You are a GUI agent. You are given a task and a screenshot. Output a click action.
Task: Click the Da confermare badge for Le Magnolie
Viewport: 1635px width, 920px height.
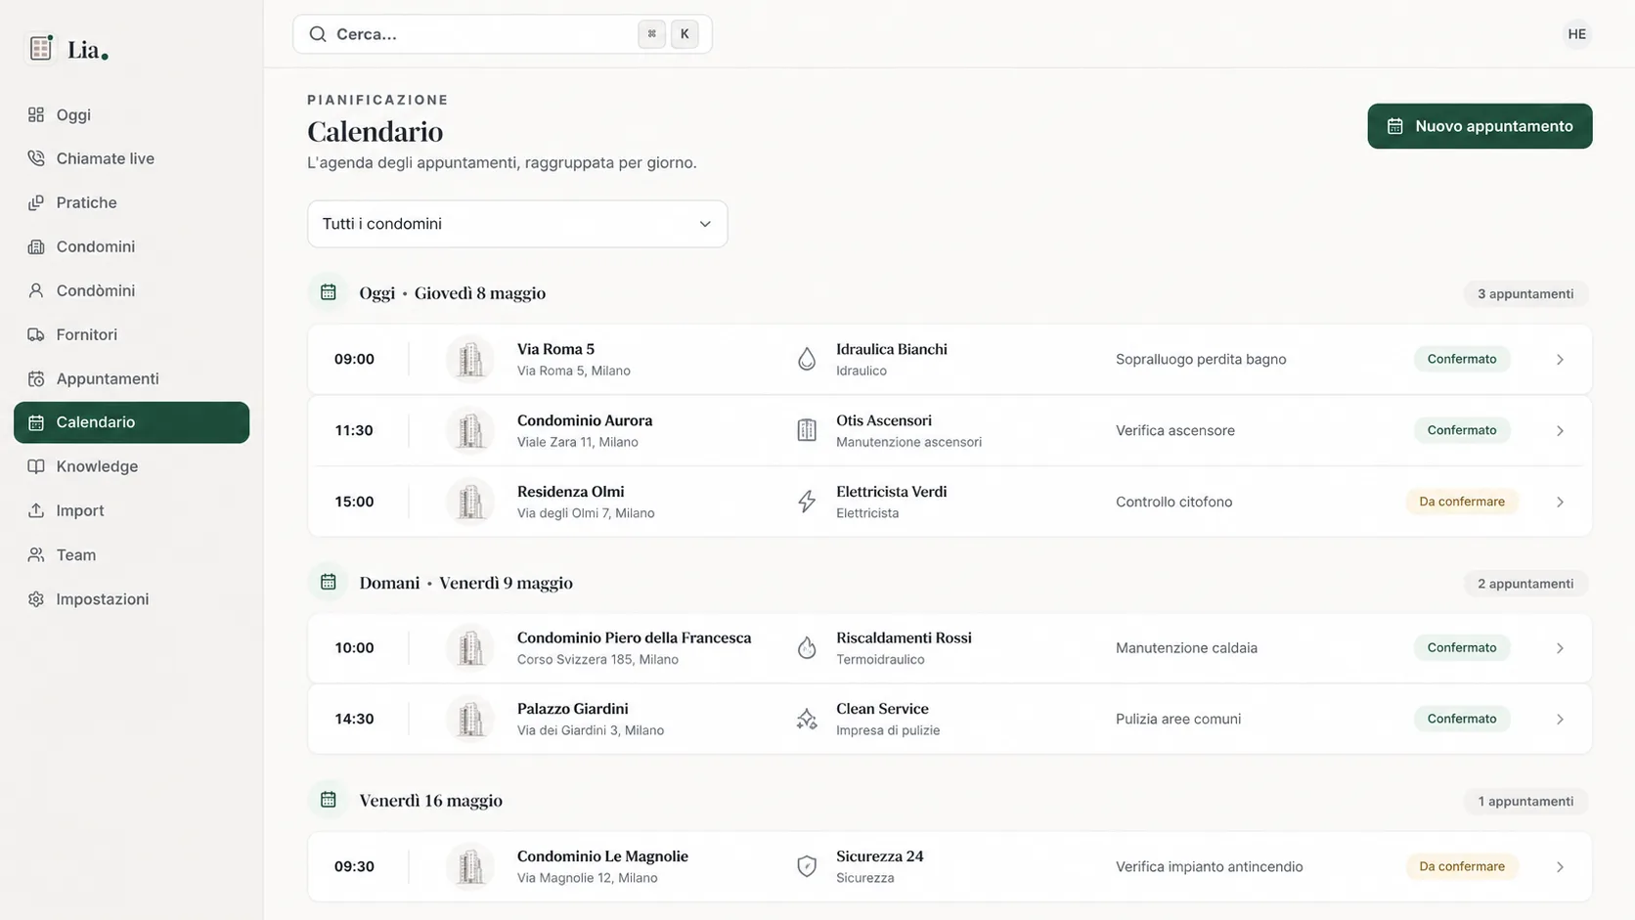[1462, 866]
